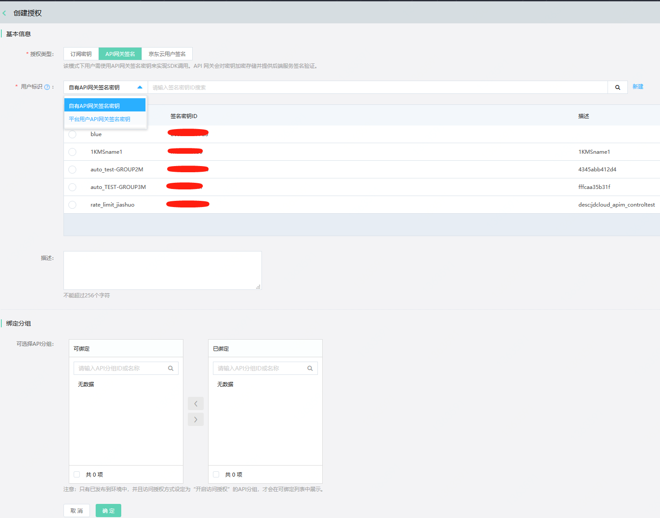
Task: Click the right transfer arrow between group lists
Action: [x=195, y=419]
